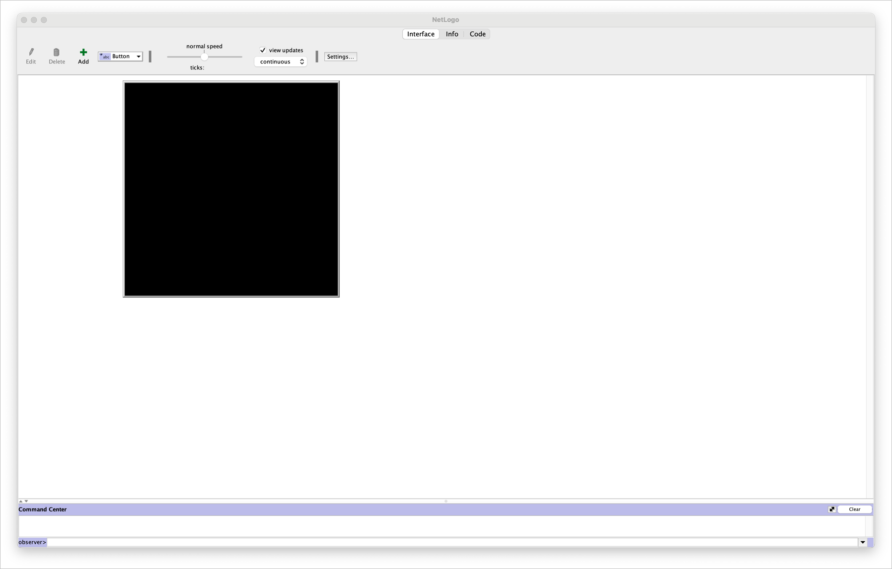Screen dimensions: 892x569
Task: Select the Edit pencil icon
Action: pyautogui.click(x=31, y=52)
